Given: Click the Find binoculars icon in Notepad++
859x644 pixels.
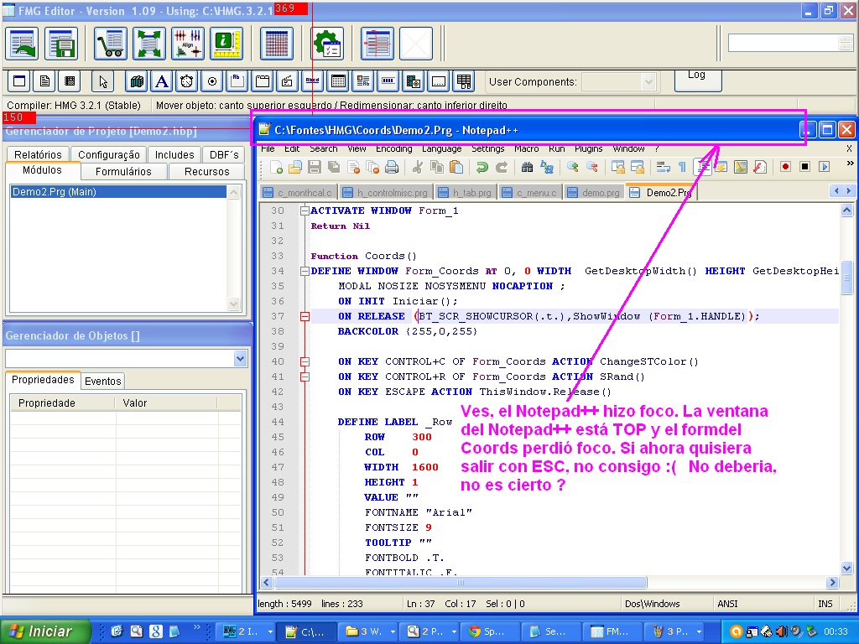Looking at the screenshot, I should coord(528,167).
